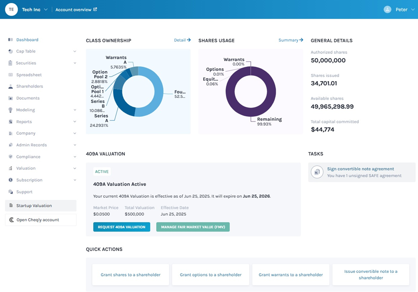Click Manage Fair Market Value (FMV) button
This screenshot has width=418, height=292.
(x=193, y=227)
